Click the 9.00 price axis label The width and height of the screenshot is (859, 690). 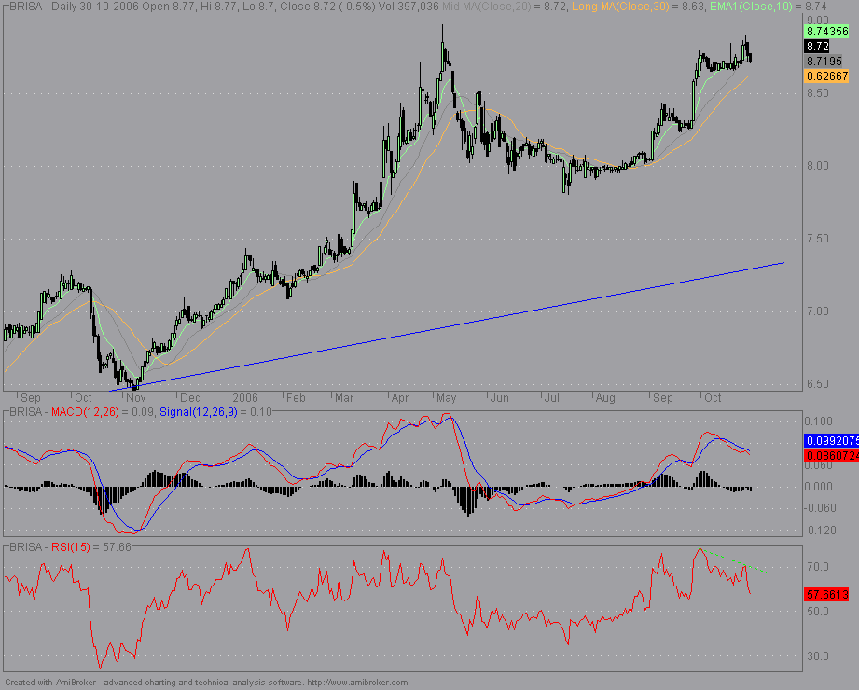[817, 20]
